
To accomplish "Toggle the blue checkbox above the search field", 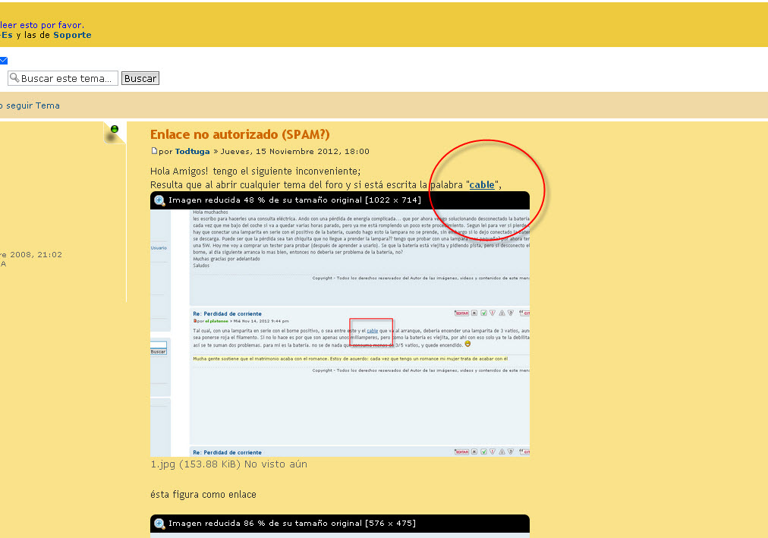I will tap(4, 61).
